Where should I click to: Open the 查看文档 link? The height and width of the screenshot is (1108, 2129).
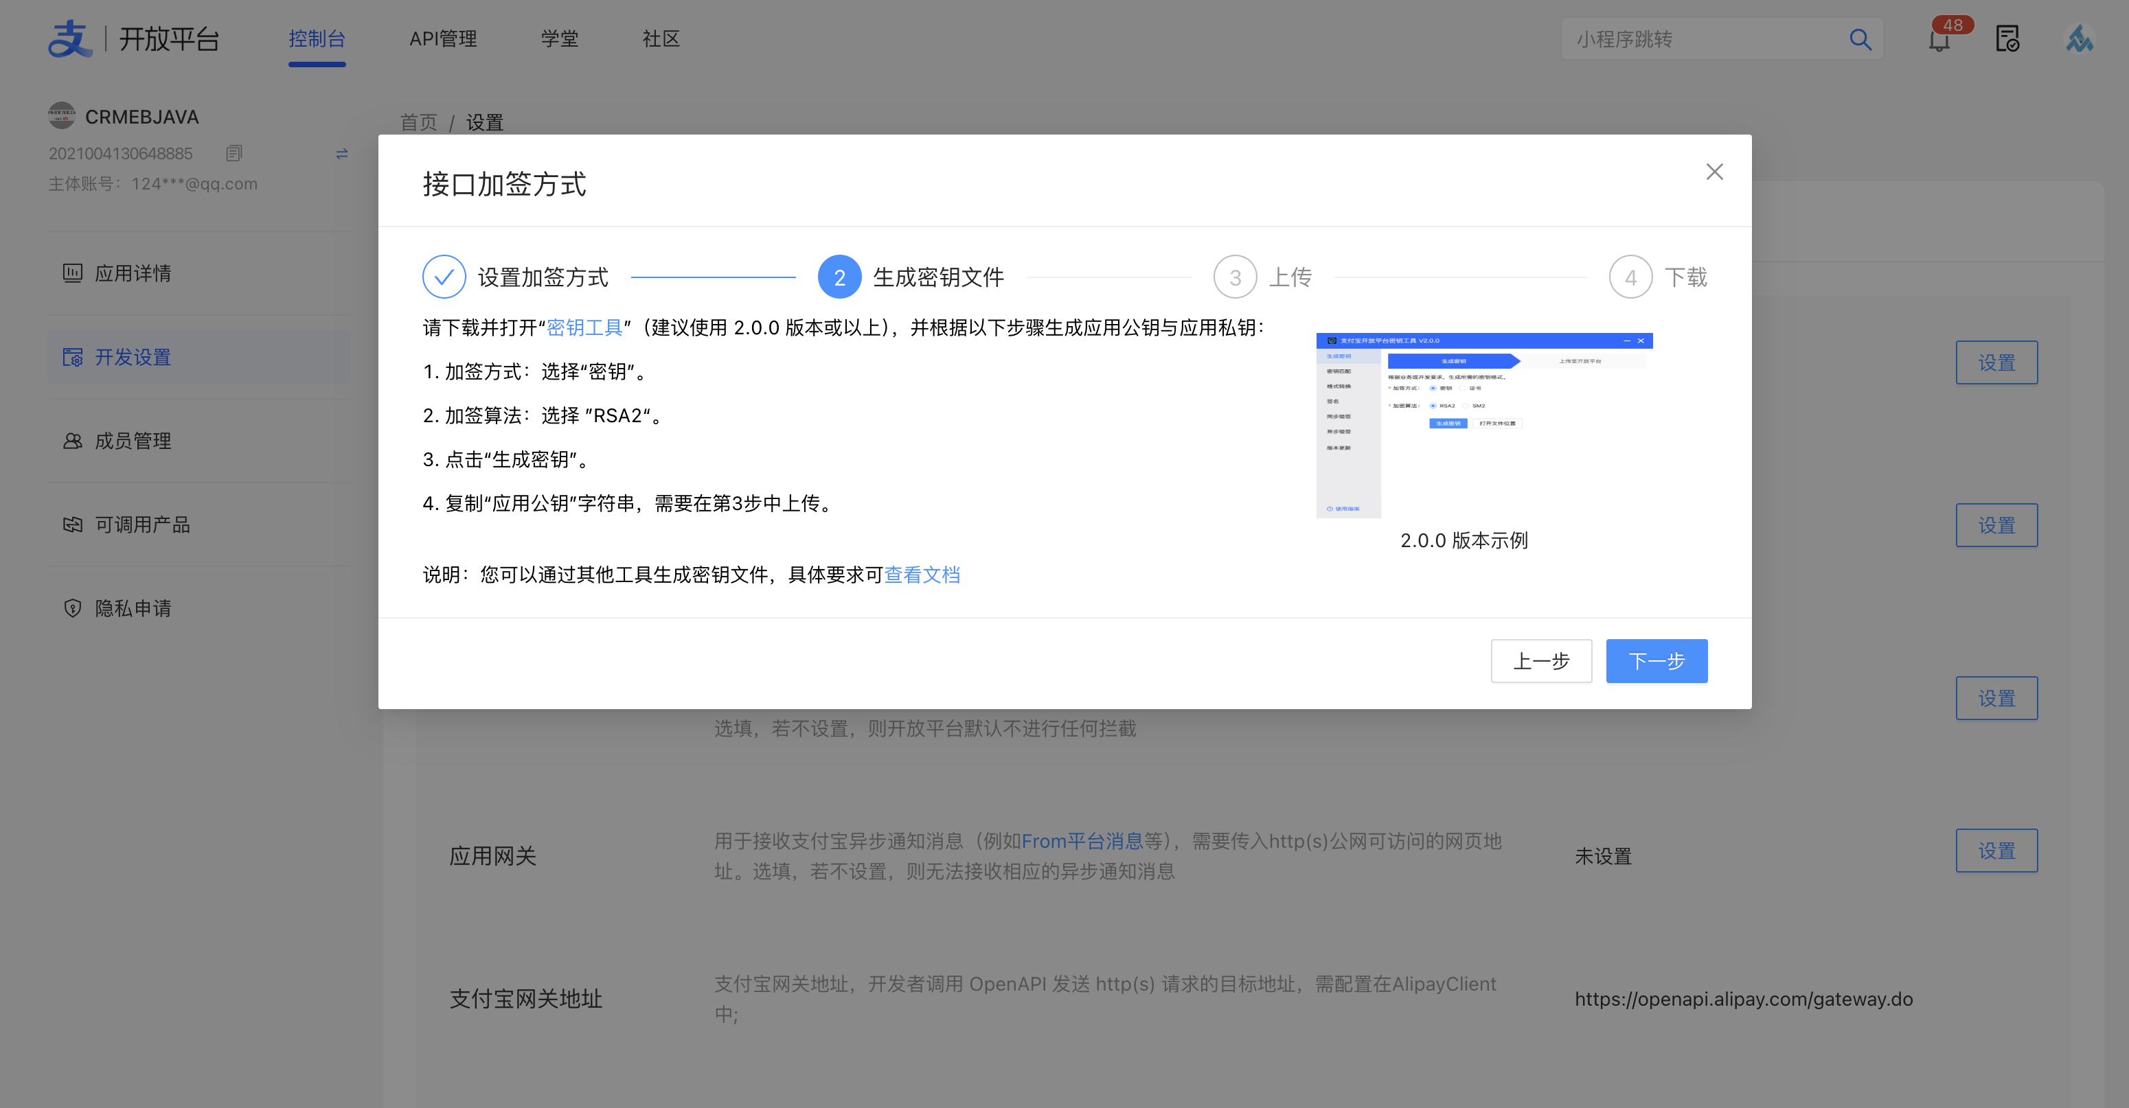point(922,575)
